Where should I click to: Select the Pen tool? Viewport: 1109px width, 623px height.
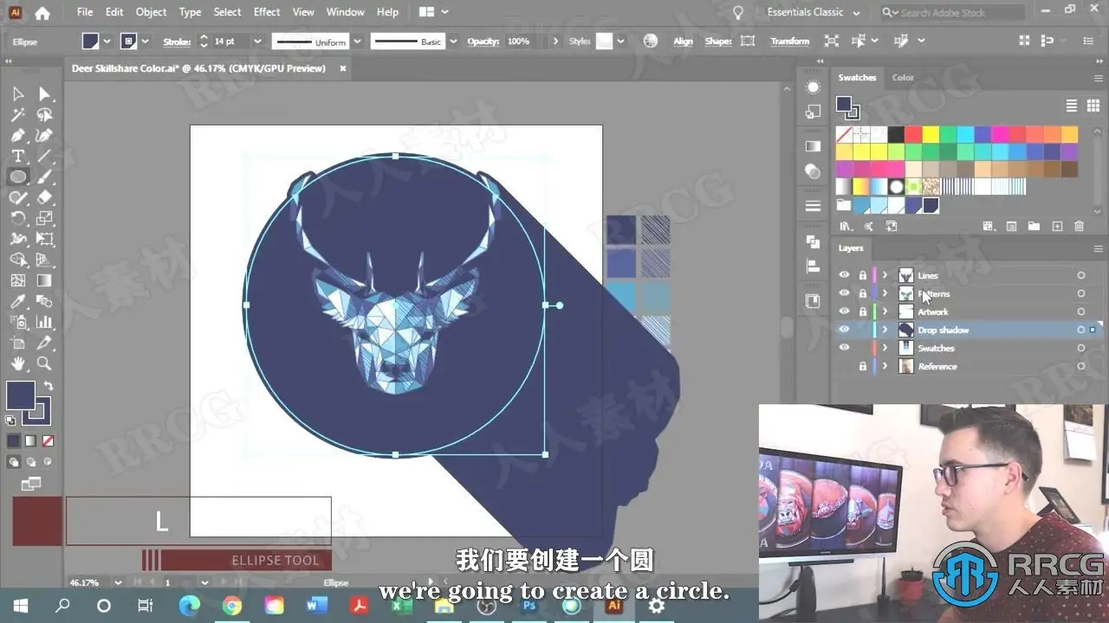click(18, 135)
